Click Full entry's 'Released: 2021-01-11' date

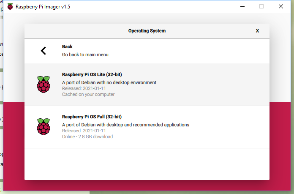coord(84,131)
